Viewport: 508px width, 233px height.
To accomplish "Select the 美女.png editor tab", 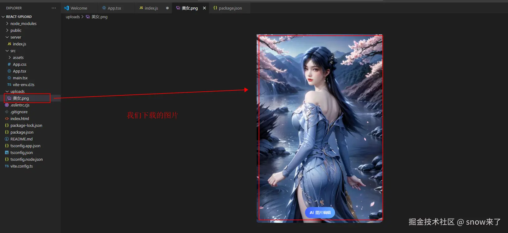I will pyautogui.click(x=190, y=8).
